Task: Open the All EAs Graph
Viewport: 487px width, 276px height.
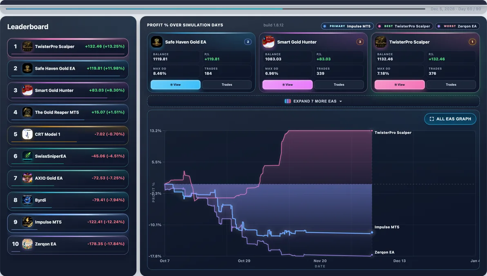Action: [x=450, y=119]
